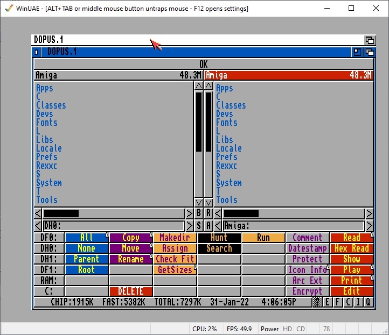389x335 pixels.
Task: Click the C icon in status bar
Action: point(348,302)
